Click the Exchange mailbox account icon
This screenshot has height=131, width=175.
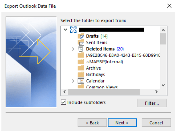[x=73, y=30]
